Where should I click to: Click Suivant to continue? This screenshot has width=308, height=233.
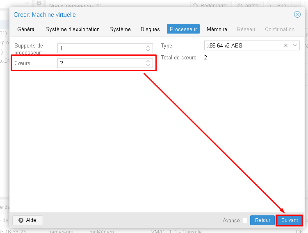coord(289,220)
